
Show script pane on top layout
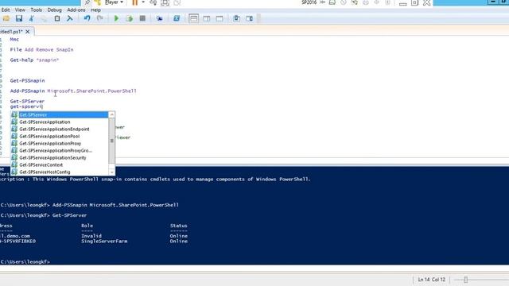click(x=193, y=18)
